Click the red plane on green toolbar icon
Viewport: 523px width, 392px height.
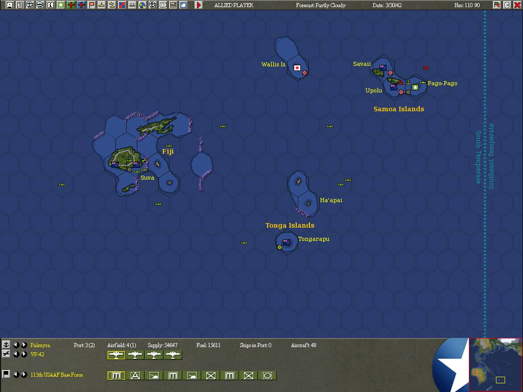point(70,5)
